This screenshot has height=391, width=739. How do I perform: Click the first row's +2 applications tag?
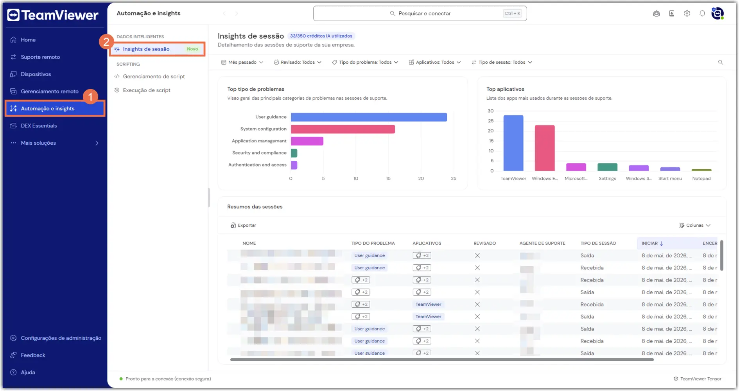pyautogui.click(x=422, y=256)
